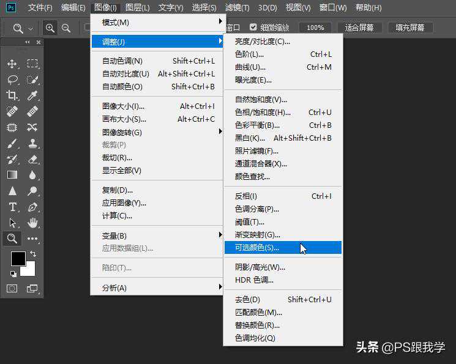Select the Hand tool
The height and width of the screenshot is (364, 456).
(32, 223)
